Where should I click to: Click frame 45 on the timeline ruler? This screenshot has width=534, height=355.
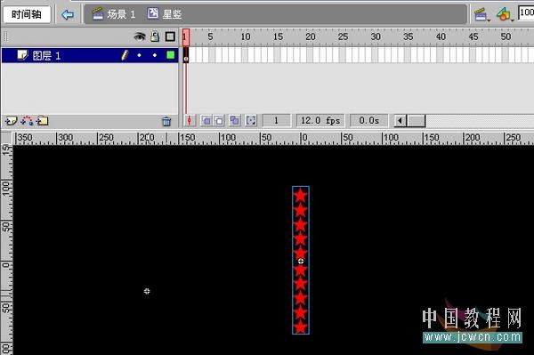473,36
